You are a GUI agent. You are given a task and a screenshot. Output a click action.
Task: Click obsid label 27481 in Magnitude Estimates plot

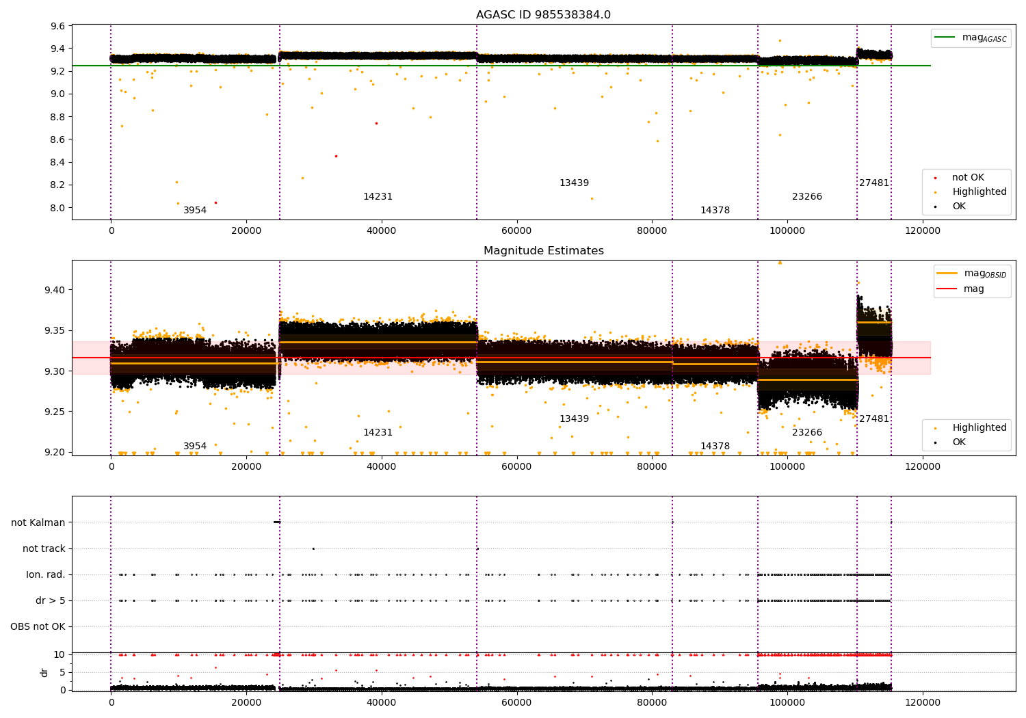(874, 419)
